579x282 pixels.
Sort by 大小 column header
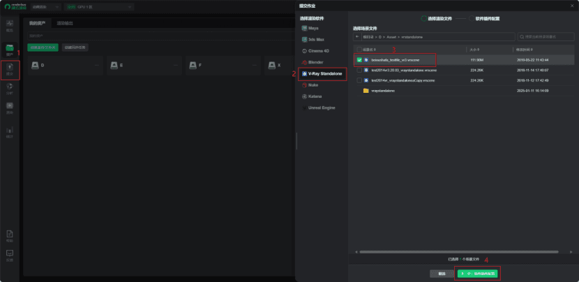tap(474, 50)
